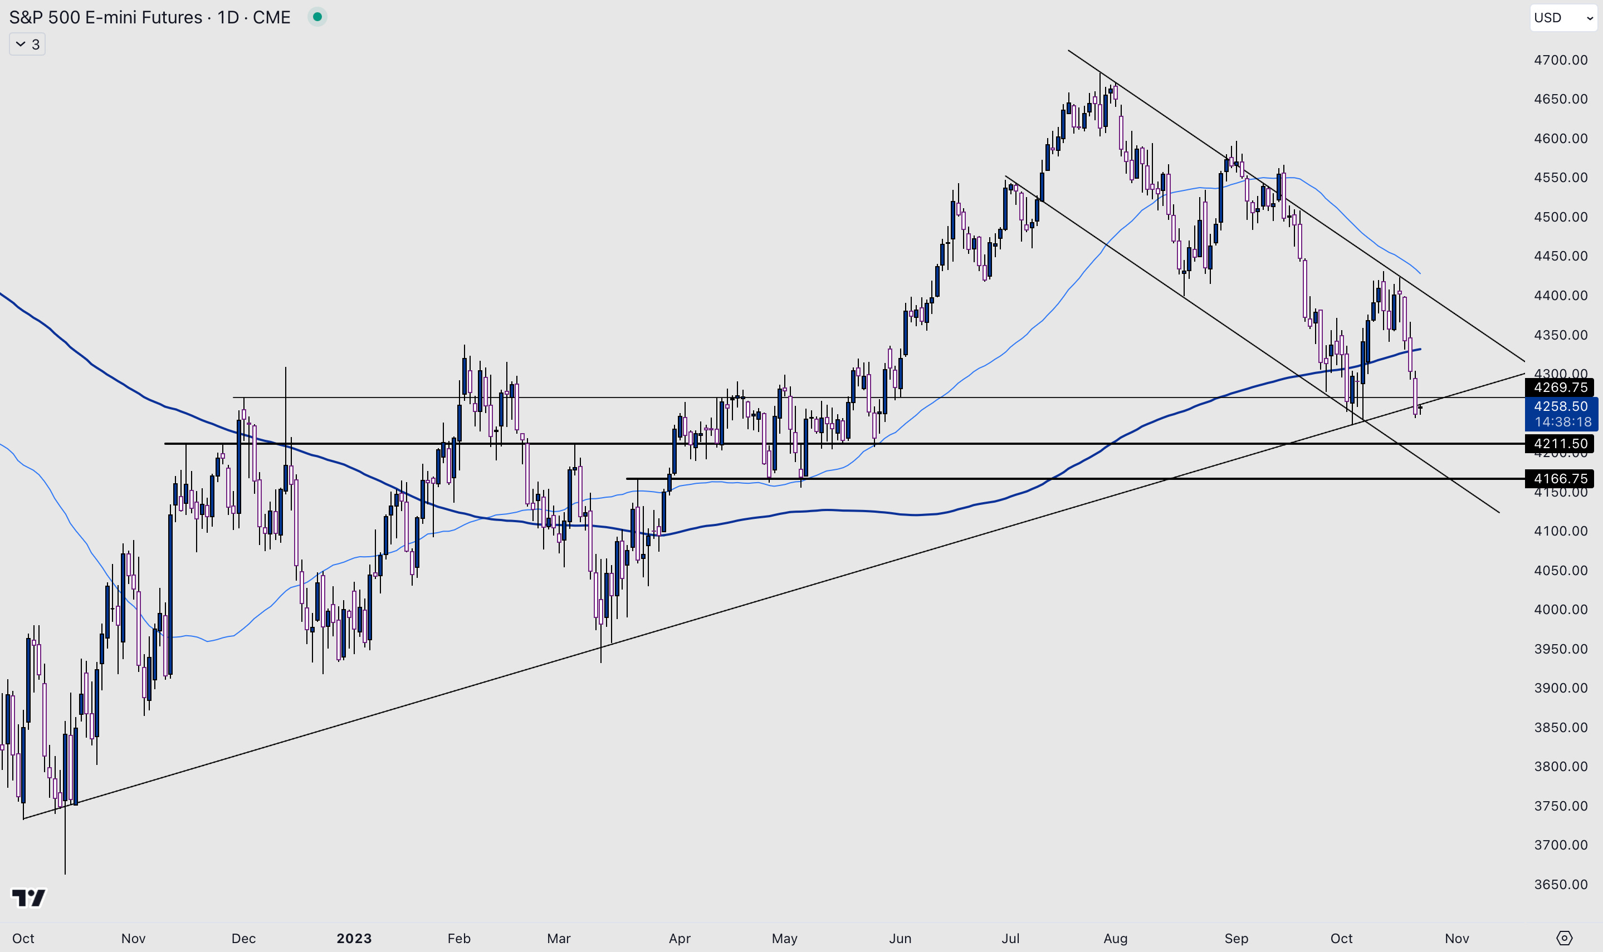Click the TradingView logo
This screenshot has height=952, width=1603.
pyautogui.click(x=29, y=897)
